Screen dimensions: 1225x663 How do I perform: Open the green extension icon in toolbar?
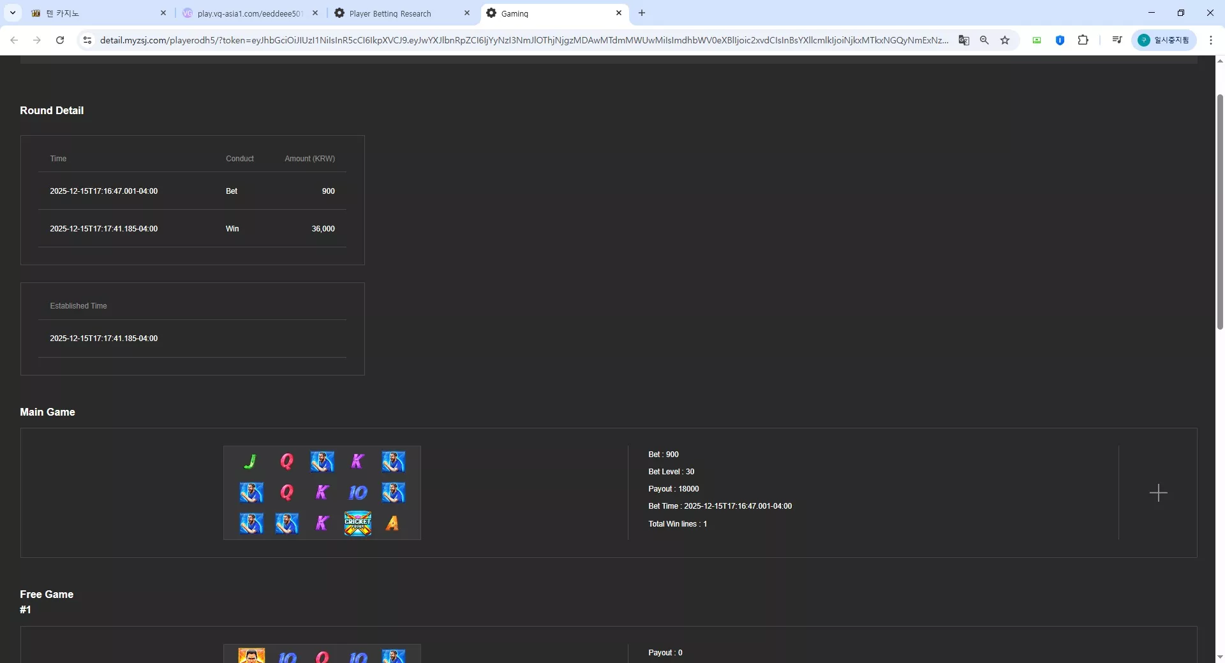(1037, 40)
